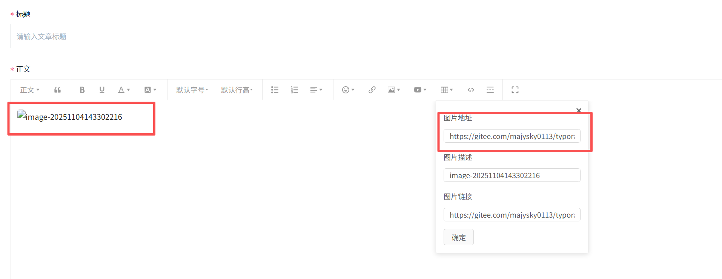Open the font color picker
This screenshot has height=279, width=722.
click(124, 90)
